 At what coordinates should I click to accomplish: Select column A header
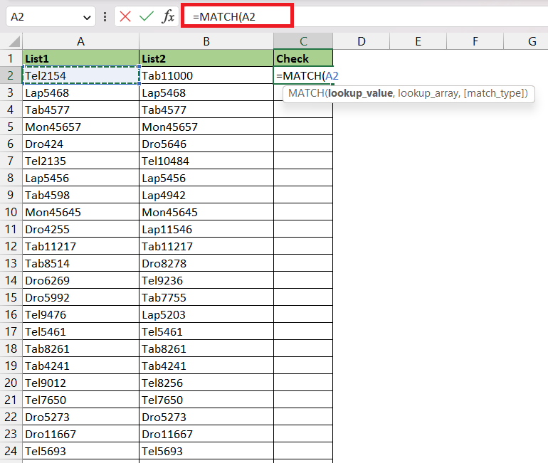point(80,41)
